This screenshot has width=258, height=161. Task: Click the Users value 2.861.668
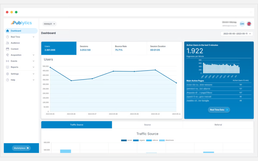tap(50, 50)
